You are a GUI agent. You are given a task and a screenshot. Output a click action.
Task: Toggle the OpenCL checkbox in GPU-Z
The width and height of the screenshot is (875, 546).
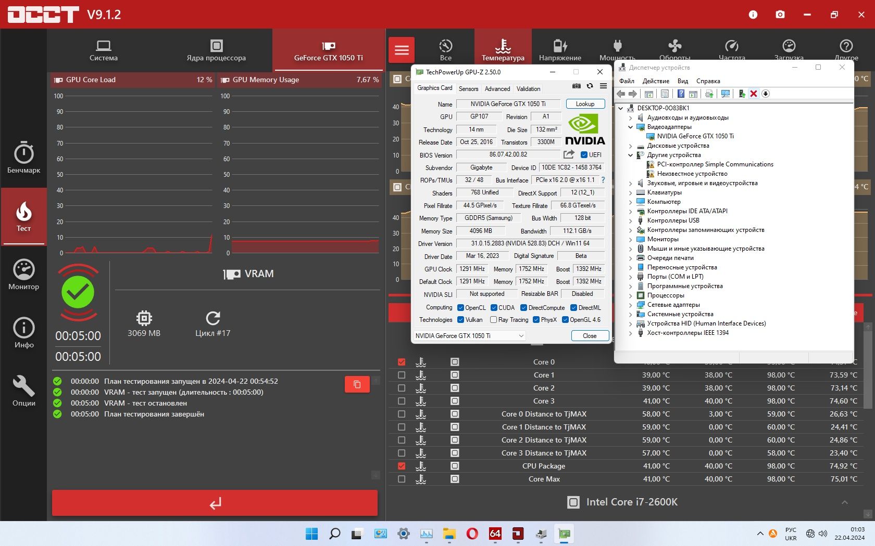pos(460,308)
